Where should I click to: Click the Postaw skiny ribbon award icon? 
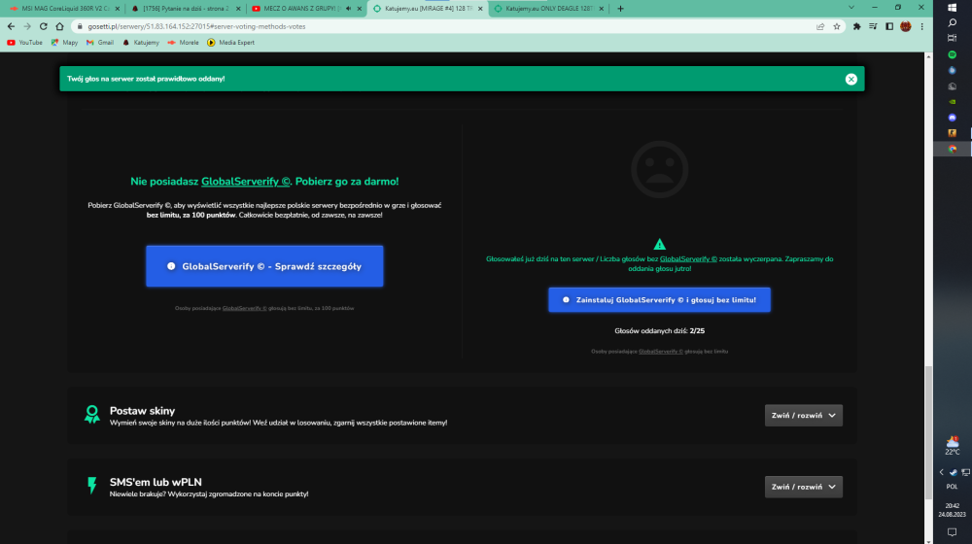click(x=92, y=414)
